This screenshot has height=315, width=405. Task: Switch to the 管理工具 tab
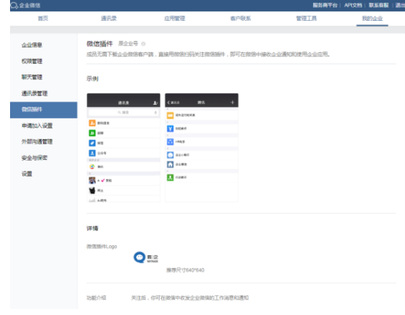[x=306, y=18]
